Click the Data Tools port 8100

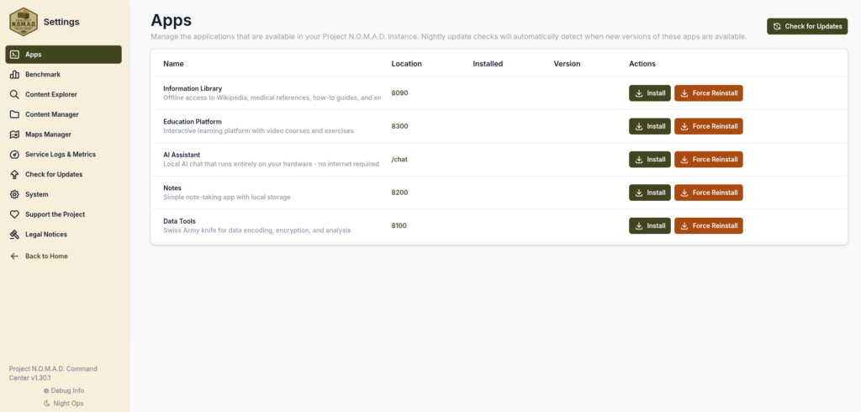click(399, 226)
